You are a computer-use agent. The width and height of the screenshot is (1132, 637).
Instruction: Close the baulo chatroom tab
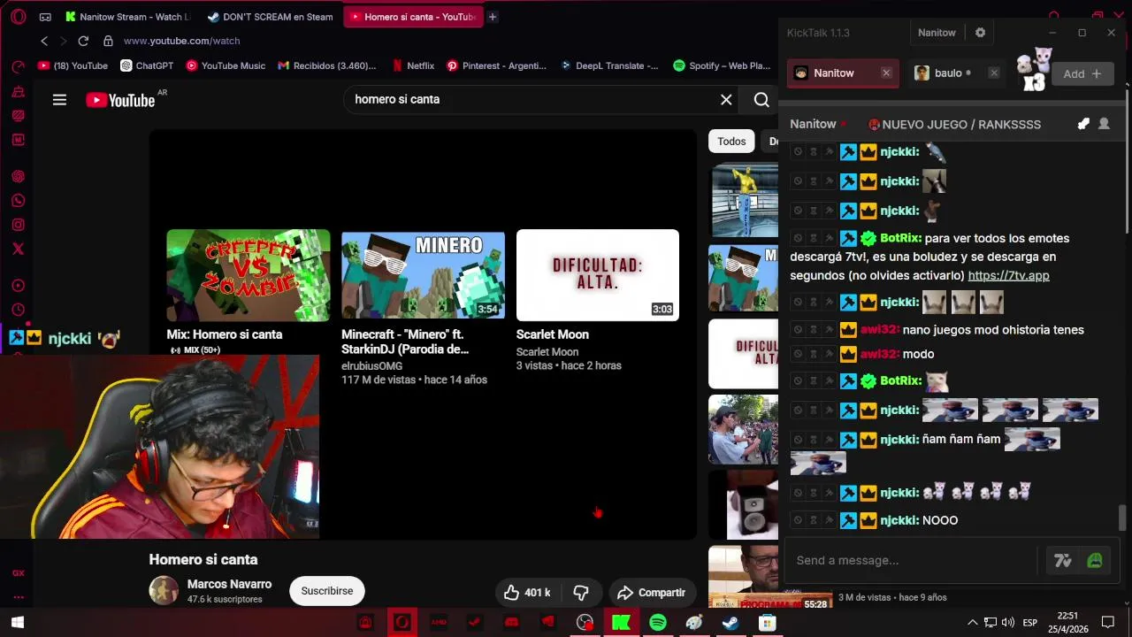coord(994,73)
